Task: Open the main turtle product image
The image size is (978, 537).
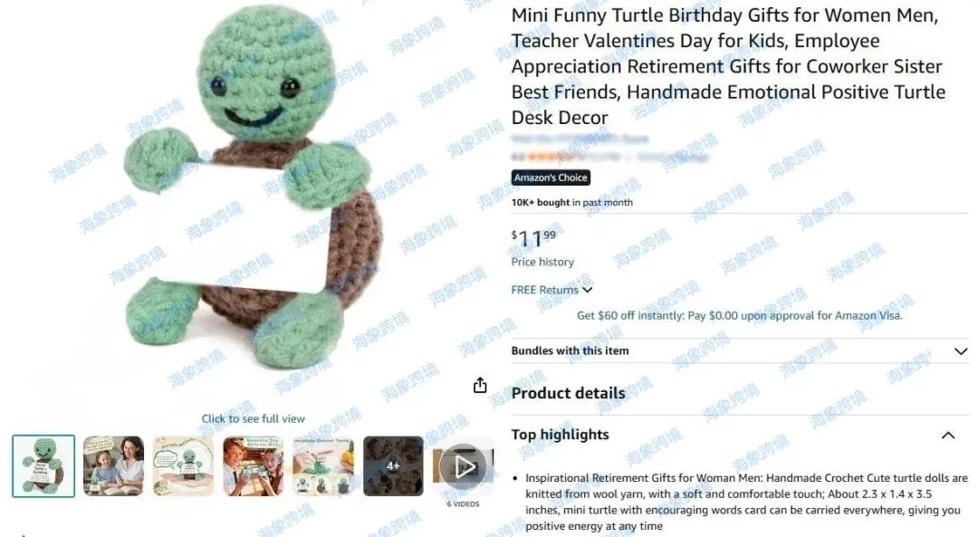Action: [x=253, y=194]
